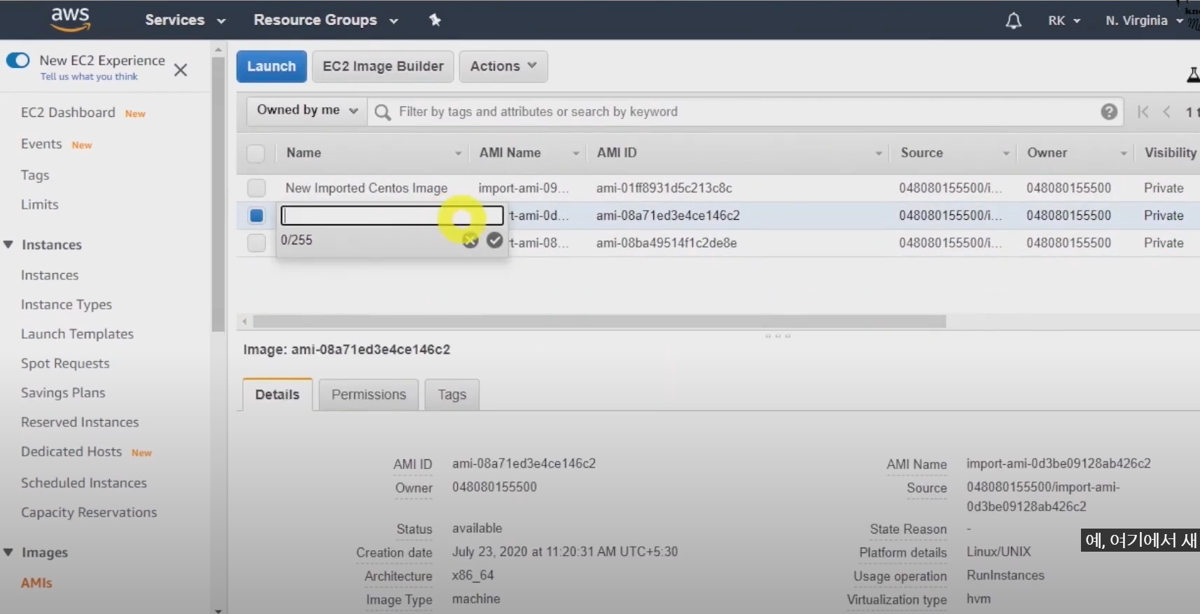Sort by the Name column header arrow
Screen dimensions: 1200x614
[x=458, y=153]
